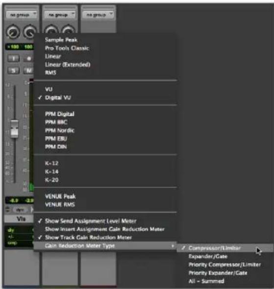Solo the Vis track with the S button
Image resolution: width=274 pixels, height=289 pixels.
click(x=13, y=71)
